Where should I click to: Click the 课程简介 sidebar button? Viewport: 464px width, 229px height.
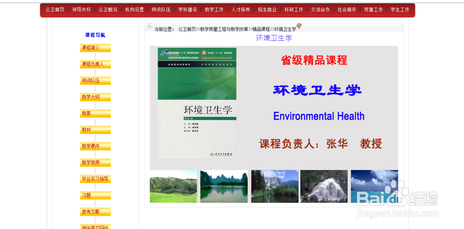95,48
